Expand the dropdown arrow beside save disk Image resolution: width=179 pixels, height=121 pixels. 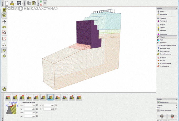pos(23,3)
